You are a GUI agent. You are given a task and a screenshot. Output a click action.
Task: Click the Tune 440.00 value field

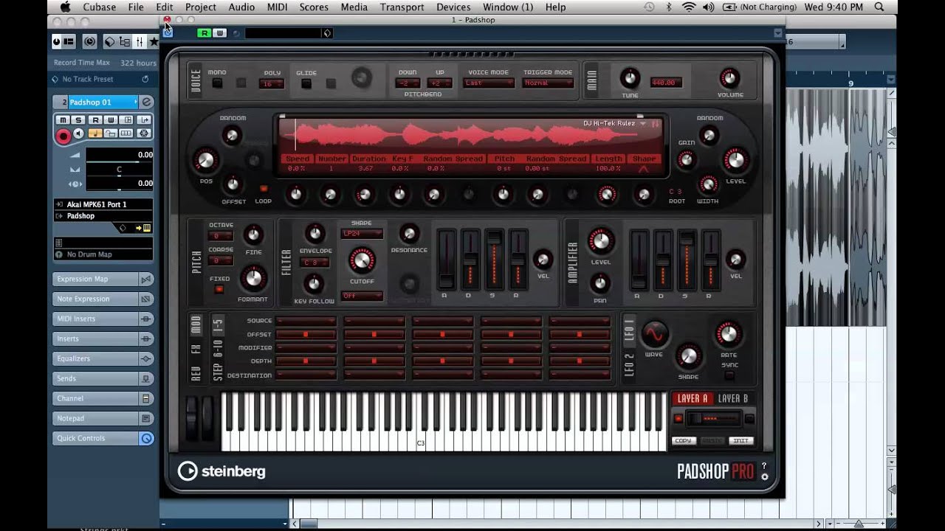665,83
